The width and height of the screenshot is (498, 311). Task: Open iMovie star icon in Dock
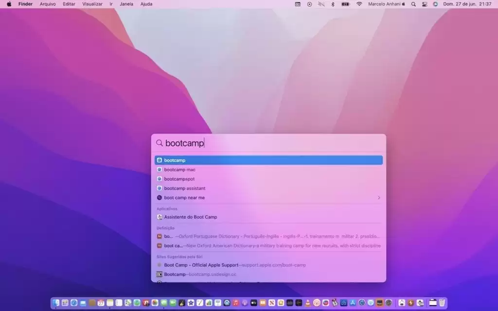[x=191, y=303]
